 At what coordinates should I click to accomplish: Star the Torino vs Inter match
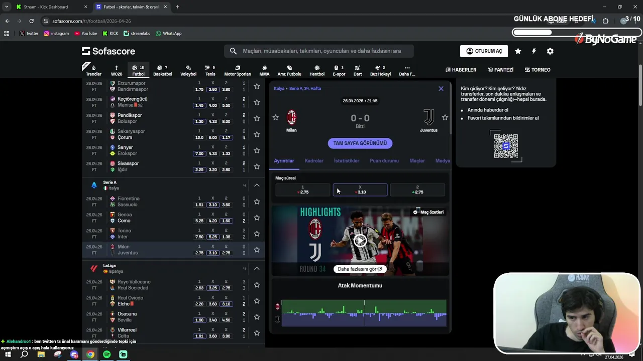click(257, 234)
